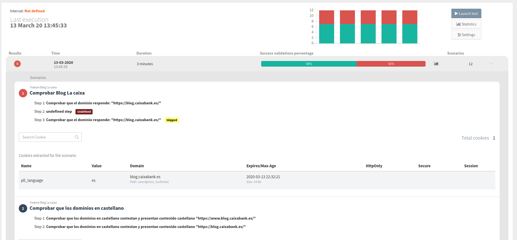Click the Secure column header
Screen dimensions: 517x240
pos(424,166)
